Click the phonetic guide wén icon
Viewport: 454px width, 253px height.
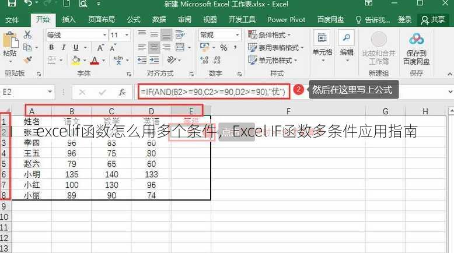pyautogui.click(x=118, y=60)
